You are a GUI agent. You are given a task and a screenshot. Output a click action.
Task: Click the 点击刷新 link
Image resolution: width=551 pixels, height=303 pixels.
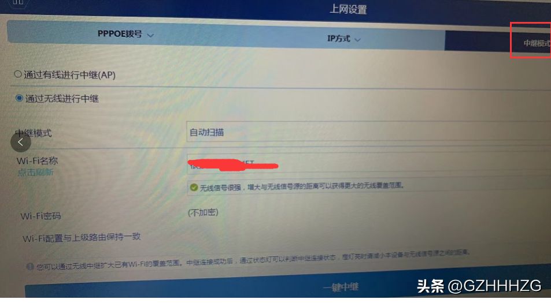[35, 172]
